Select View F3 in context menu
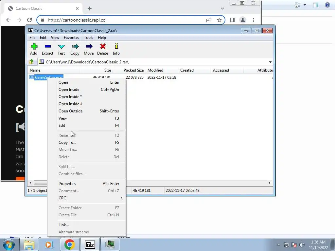This screenshot has width=335, height=251. [86, 118]
